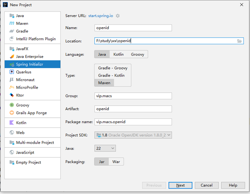Select the Quarkus icon in project list
Viewport: 250px width, 194px height.
11,72
